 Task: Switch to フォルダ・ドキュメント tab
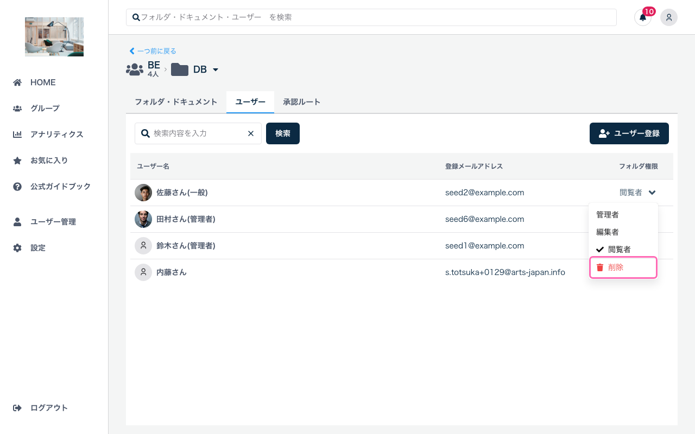point(176,102)
